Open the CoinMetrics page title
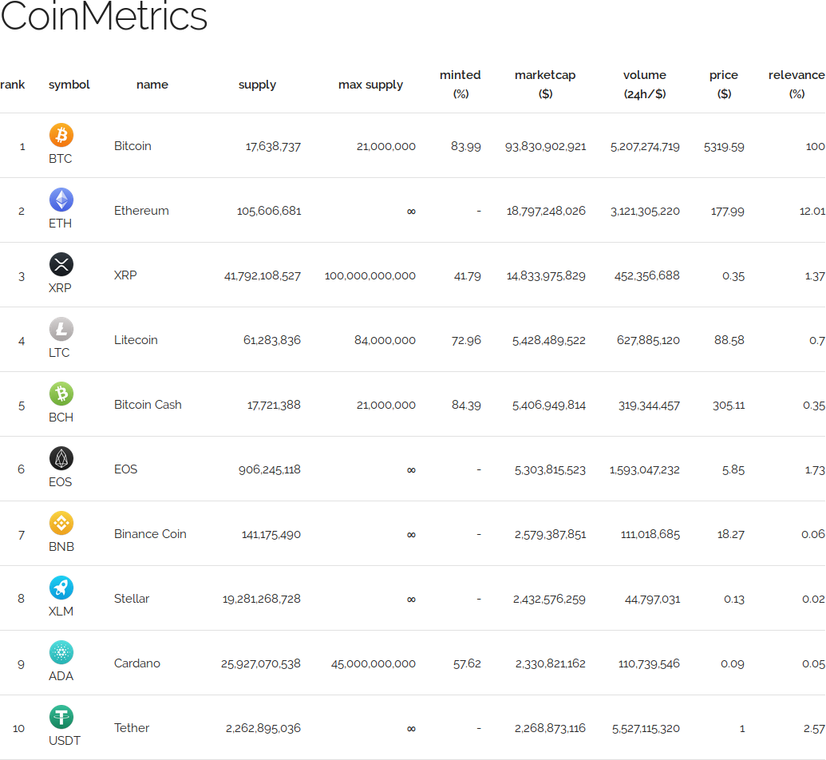The image size is (826, 760). click(104, 16)
